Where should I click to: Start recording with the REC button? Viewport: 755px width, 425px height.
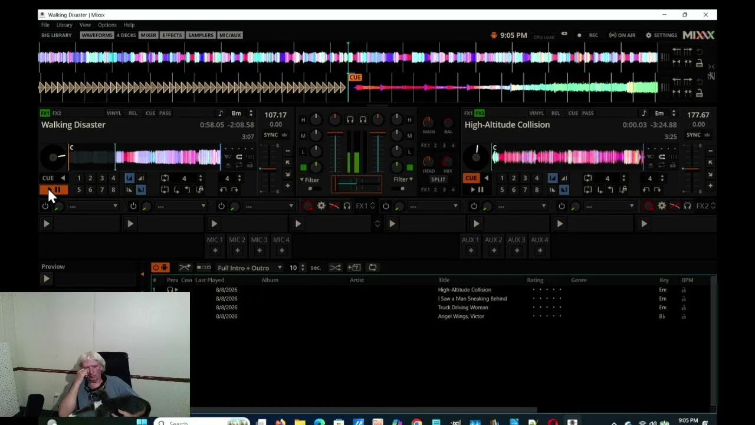(x=587, y=35)
